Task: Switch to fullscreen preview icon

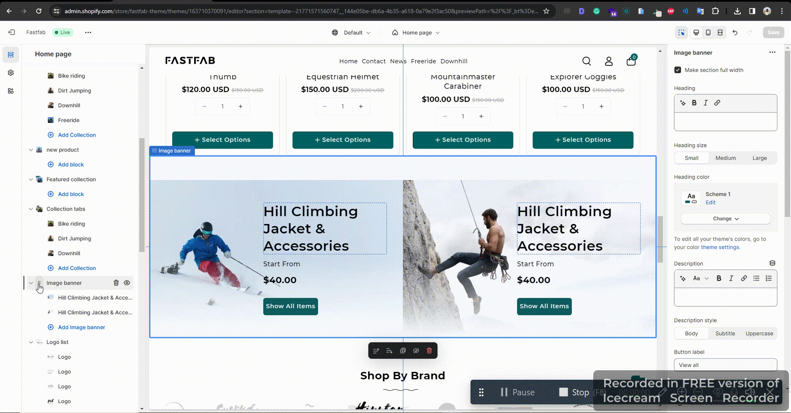Action: [x=720, y=32]
